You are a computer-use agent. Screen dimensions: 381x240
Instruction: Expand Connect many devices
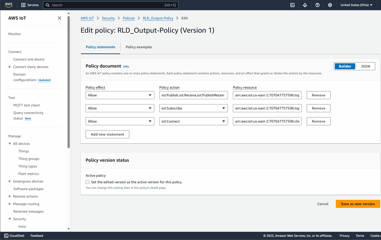(x=10, y=67)
